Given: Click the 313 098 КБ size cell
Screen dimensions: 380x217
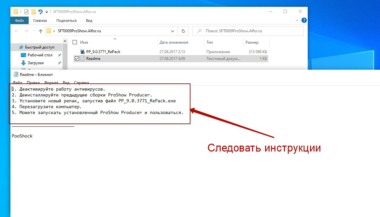Looking at the screenshot, I should point(258,52).
